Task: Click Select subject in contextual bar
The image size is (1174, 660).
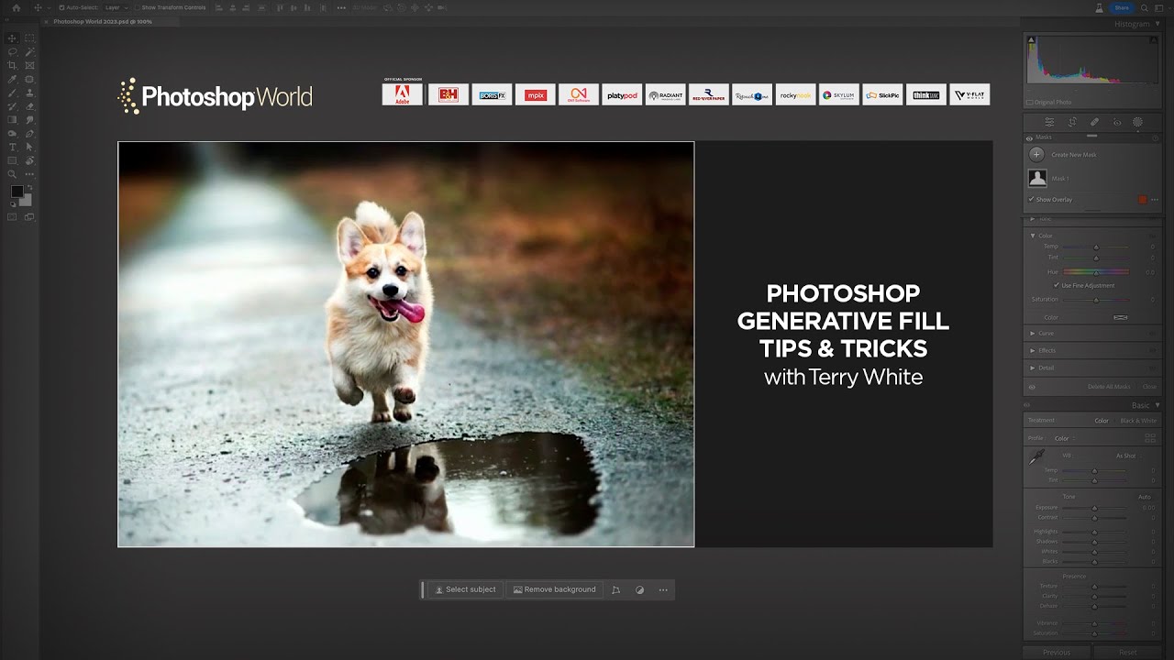Action: point(465,589)
